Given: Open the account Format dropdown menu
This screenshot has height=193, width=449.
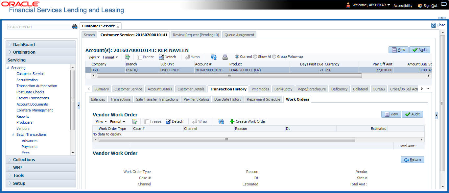Looking at the screenshot, I should coord(110,57).
